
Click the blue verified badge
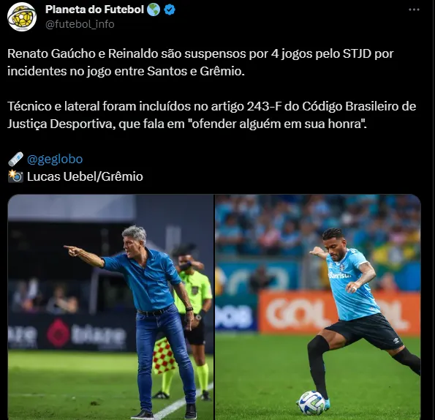tap(170, 10)
